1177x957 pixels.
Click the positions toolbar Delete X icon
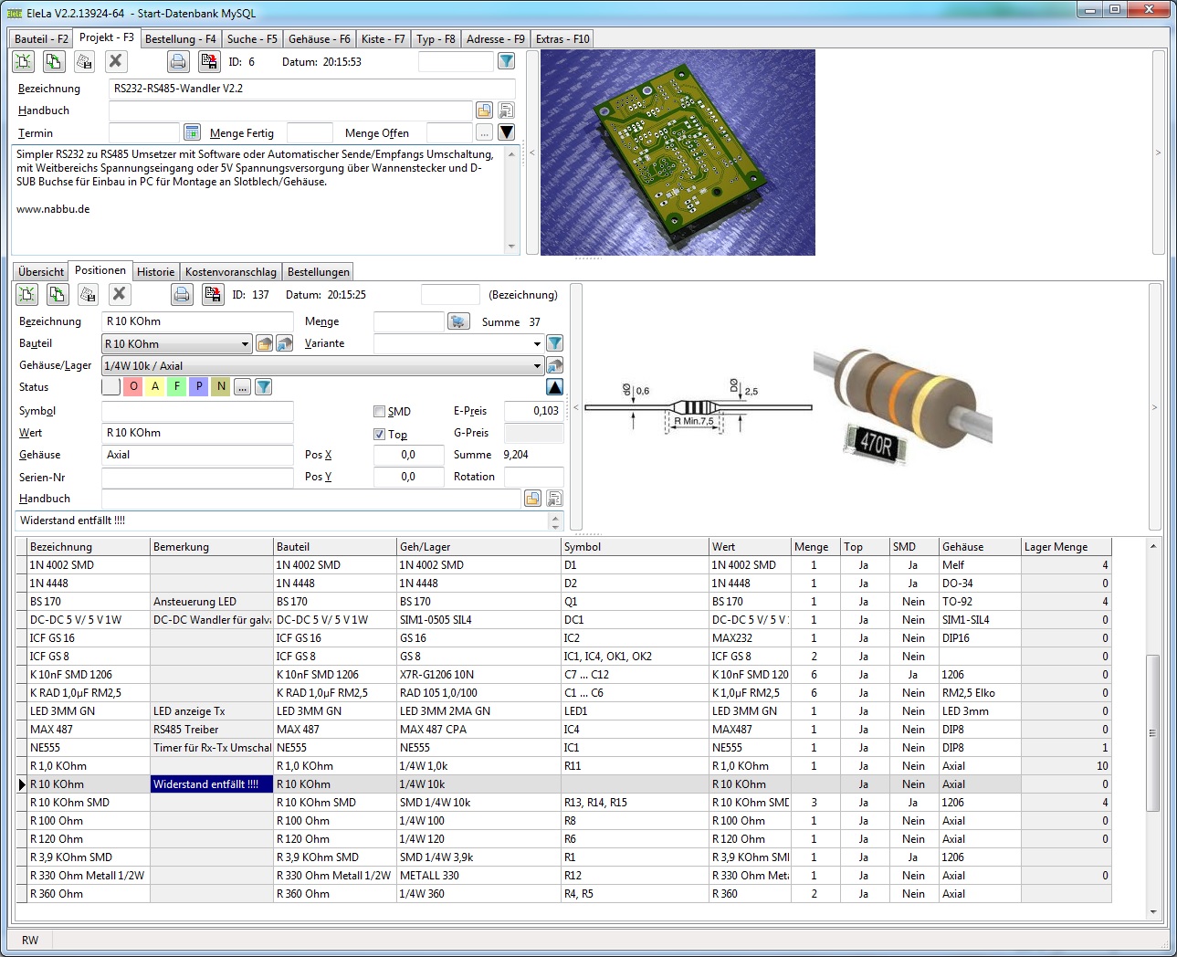[119, 294]
